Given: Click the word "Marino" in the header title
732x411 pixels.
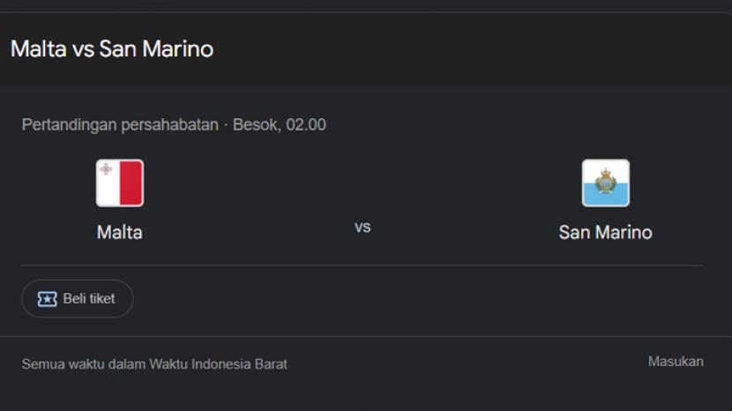Looking at the screenshot, I should (x=180, y=49).
